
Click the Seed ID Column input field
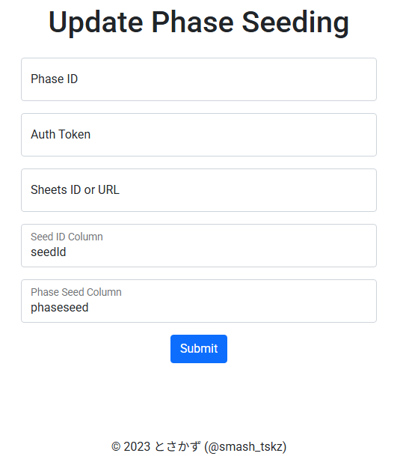[x=200, y=246]
